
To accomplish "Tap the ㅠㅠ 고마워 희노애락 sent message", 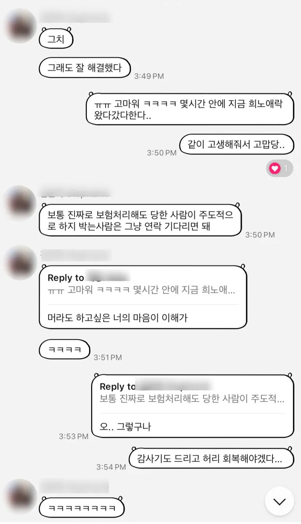I will [190, 109].
